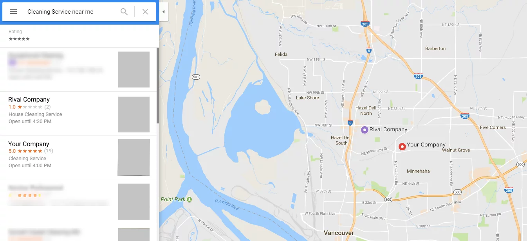
Task: Open the Rating filter dropdown
Action: tap(19, 35)
